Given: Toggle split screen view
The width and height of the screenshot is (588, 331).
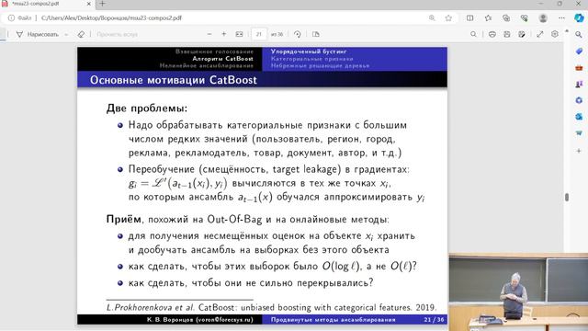Looking at the screenshot, I should pyautogui.click(x=469, y=17).
